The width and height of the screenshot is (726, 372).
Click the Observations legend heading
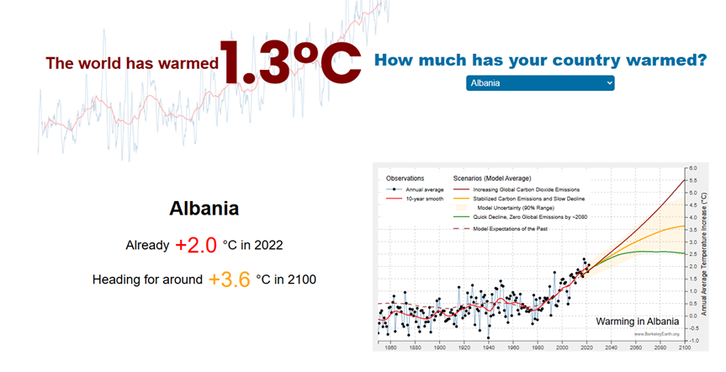(x=405, y=178)
